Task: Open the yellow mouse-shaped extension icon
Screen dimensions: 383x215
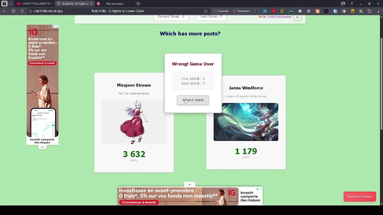Action: [x=353, y=11]
